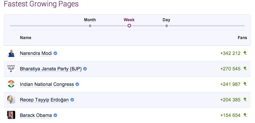Viewport: 255px width, 123px height.
Task: Click left arrow end of timeline slider
Action: coord(10,26)
